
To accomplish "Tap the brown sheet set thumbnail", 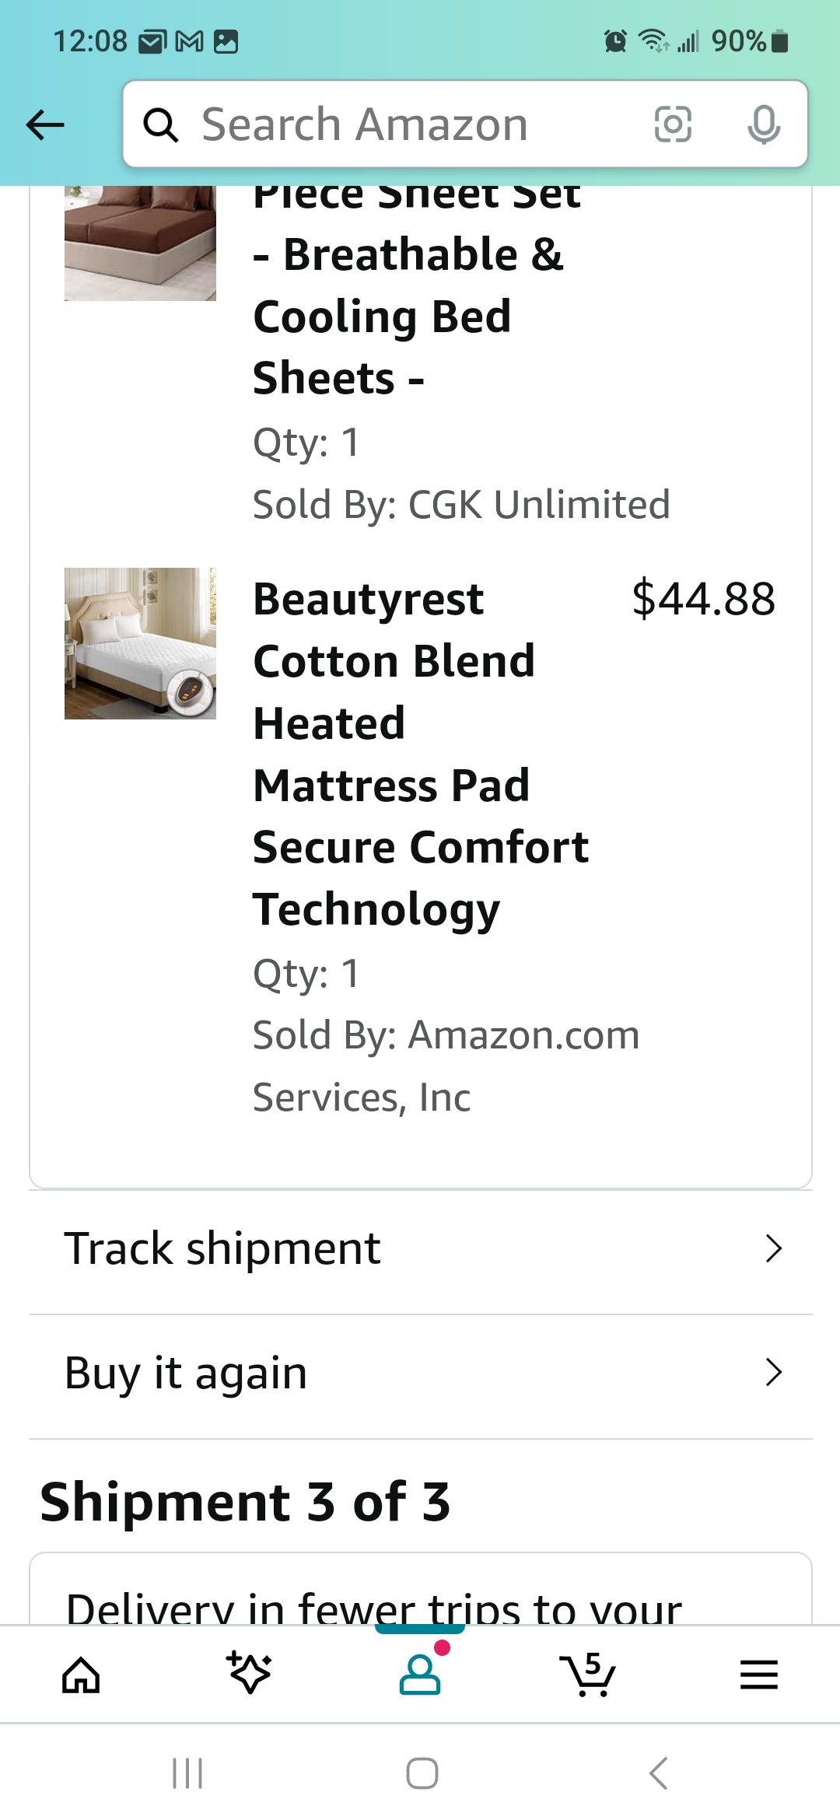I will pos(140,243).
